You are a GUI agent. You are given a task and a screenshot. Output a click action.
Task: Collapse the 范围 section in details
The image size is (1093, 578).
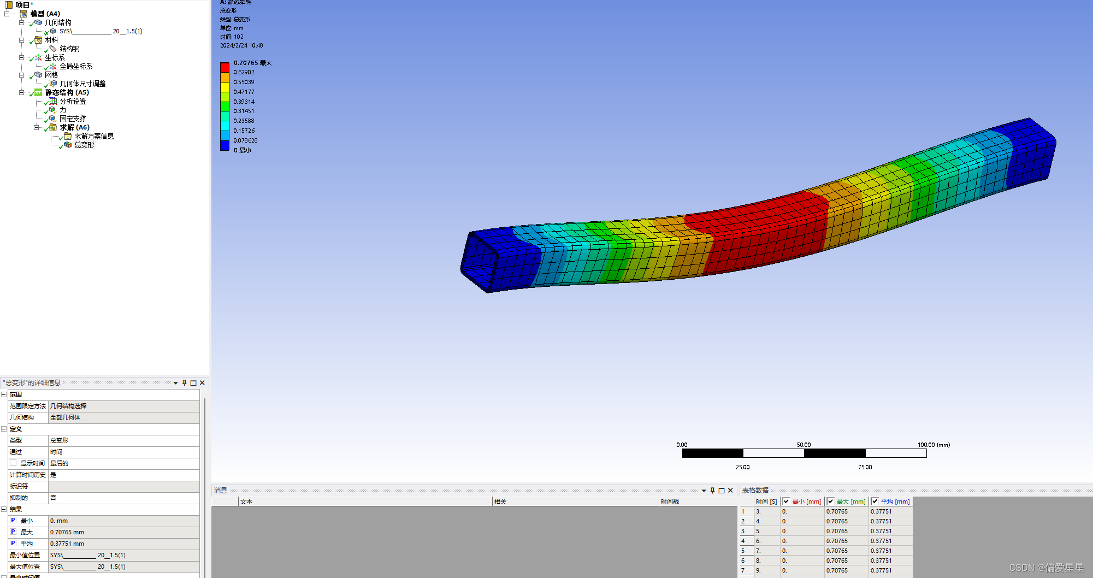[4, 394]
